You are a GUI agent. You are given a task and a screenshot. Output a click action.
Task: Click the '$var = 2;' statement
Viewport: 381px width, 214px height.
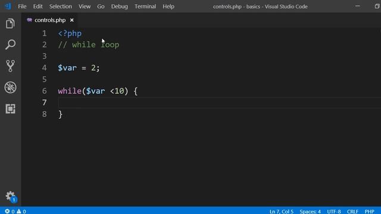click(79, 68)
